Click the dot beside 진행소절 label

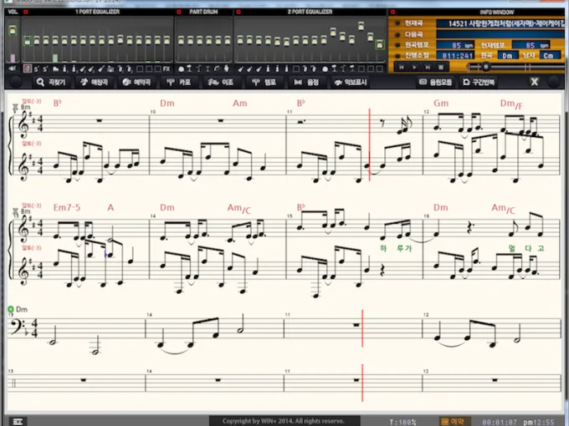(x=397, y=56)
